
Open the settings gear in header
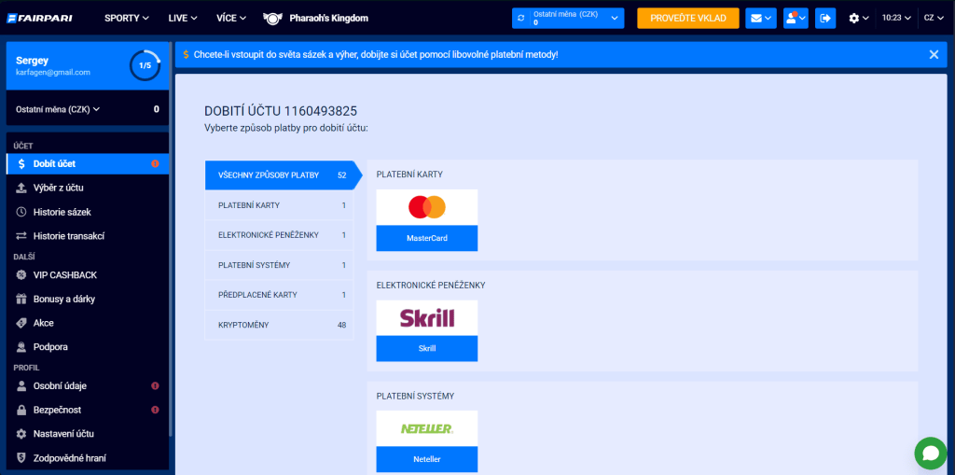[x=858, y=18]
